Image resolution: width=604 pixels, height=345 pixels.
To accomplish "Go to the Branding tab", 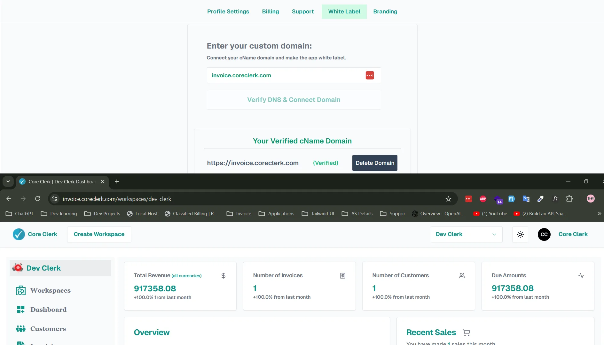I will pos(385,11).
